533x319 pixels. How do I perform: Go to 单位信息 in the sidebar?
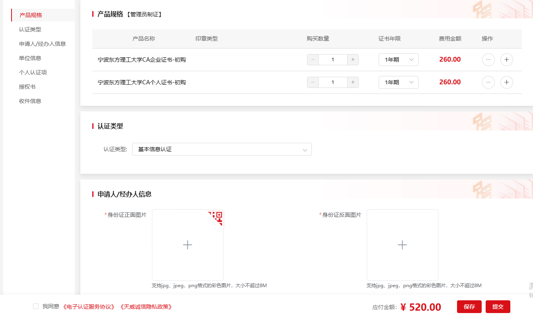click(x=30, y=58)
